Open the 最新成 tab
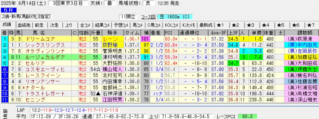 click(206, 25)
